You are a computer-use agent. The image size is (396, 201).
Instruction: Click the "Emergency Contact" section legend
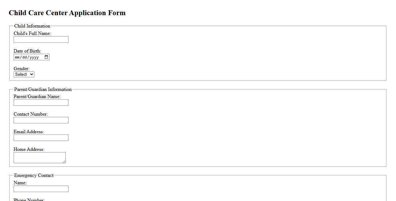[34, 175]
